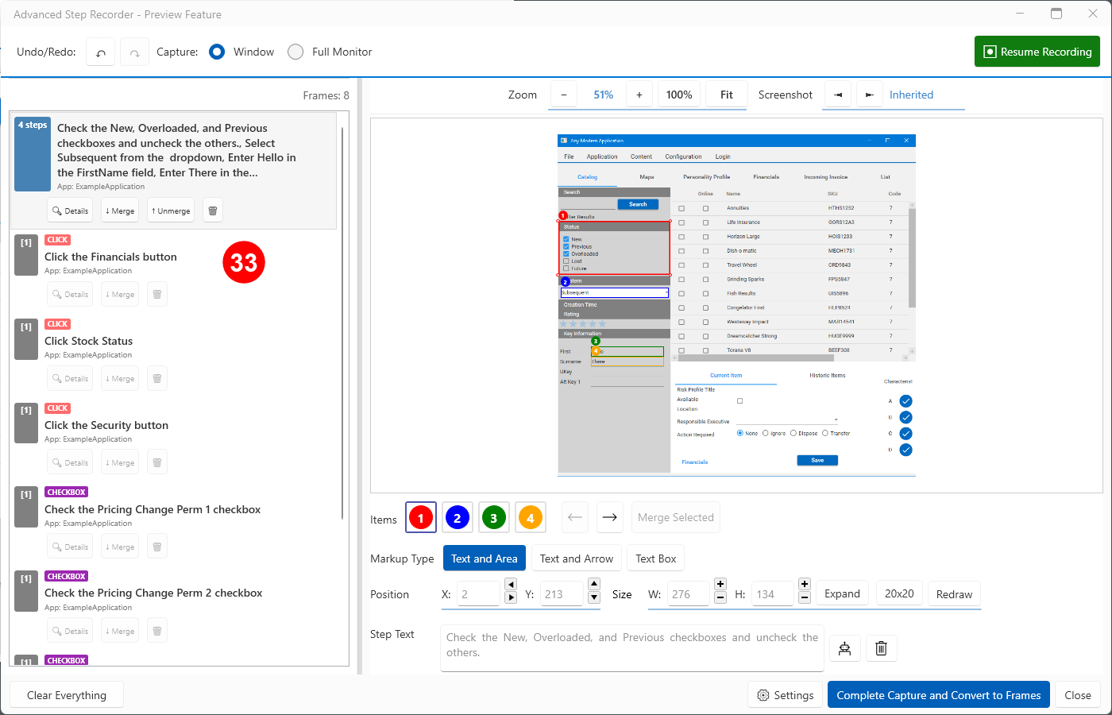Viewport: 1112px width, 715px height.
Task: Choose the Text Box markup type
Action: 655,558
